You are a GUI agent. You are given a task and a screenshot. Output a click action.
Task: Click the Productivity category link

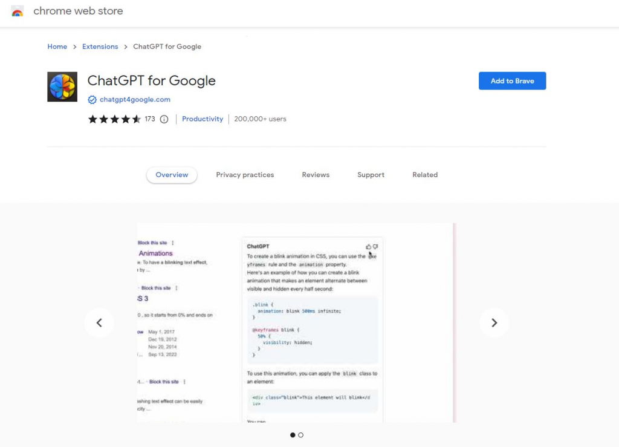(x=203, y=119)
